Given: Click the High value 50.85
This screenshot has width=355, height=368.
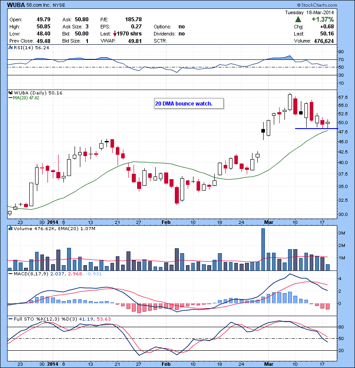Looking at the screenshot, I should [x=43, y=27].
